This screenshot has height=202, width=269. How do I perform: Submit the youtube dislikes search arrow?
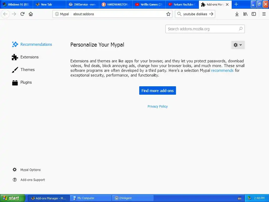pos(211,14)
